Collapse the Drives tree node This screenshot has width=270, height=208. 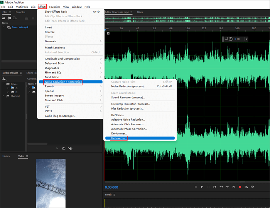(x=3, y=84)
